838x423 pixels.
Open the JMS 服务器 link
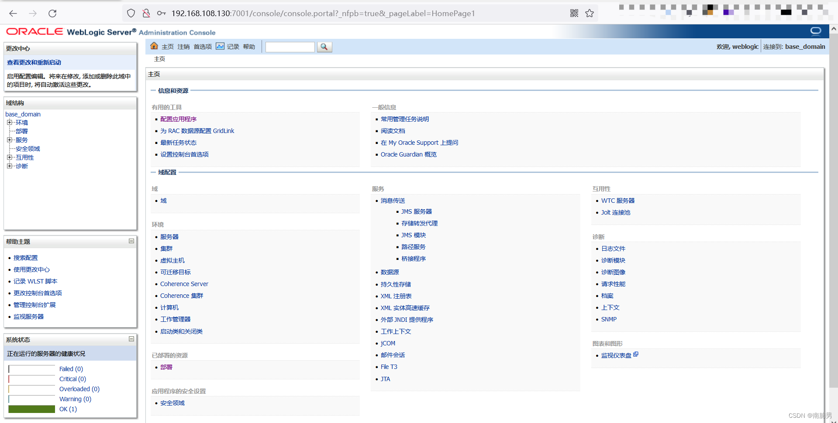pyautogui.click(x=417, y=211)
